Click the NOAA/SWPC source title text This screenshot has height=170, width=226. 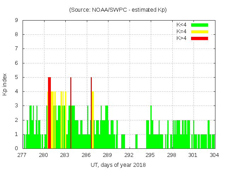118,10
